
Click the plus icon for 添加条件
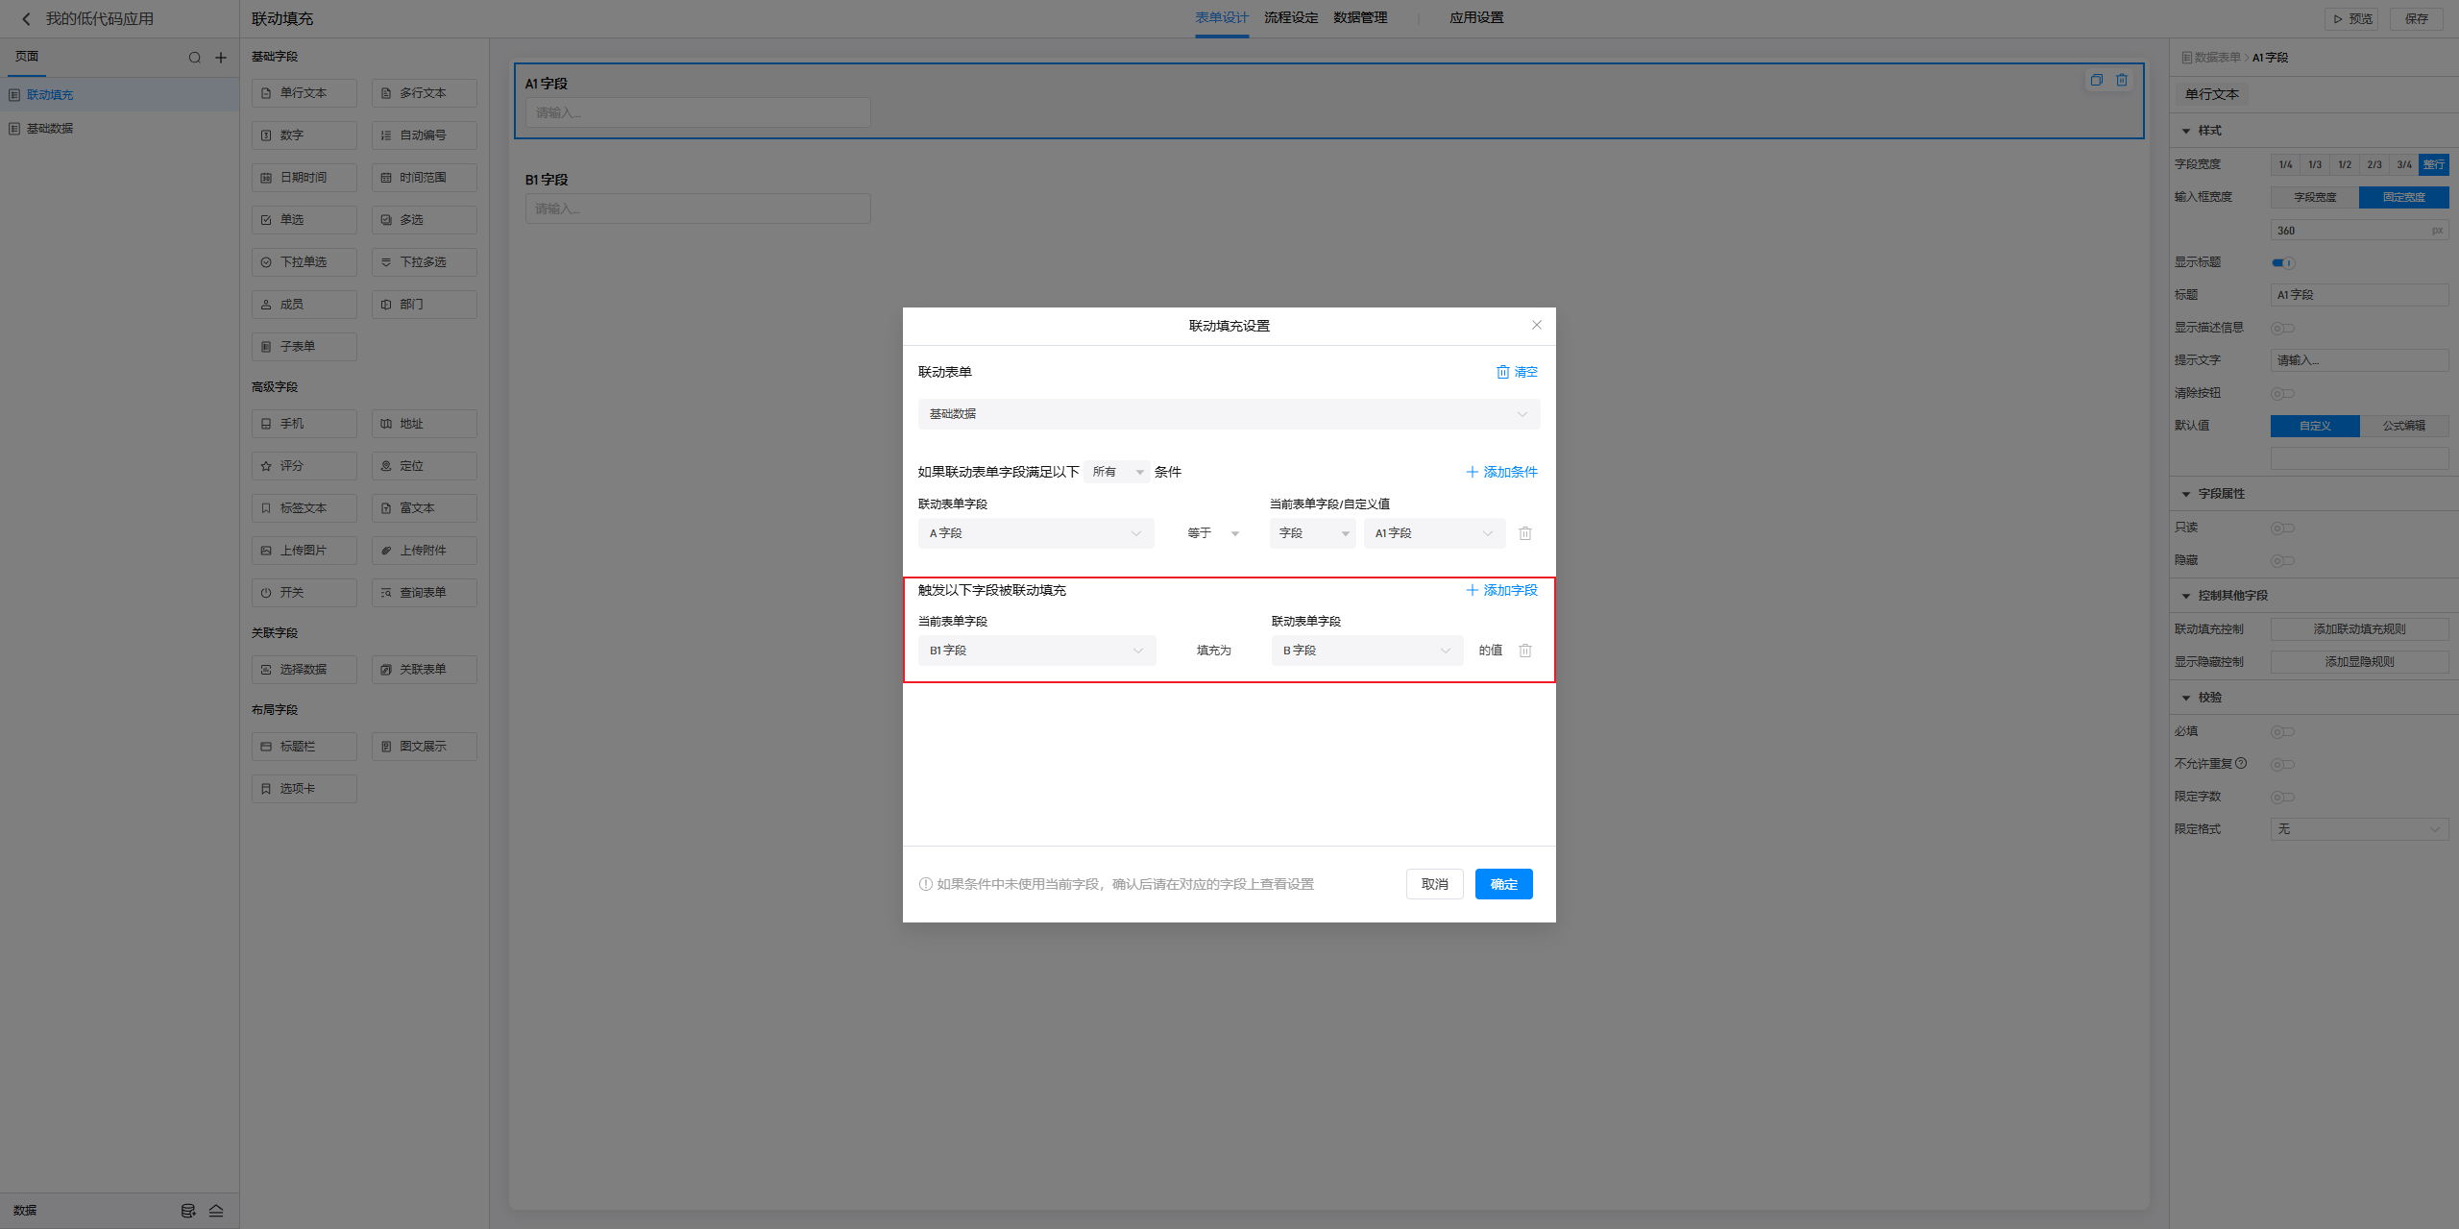(x=1472, y=472)
